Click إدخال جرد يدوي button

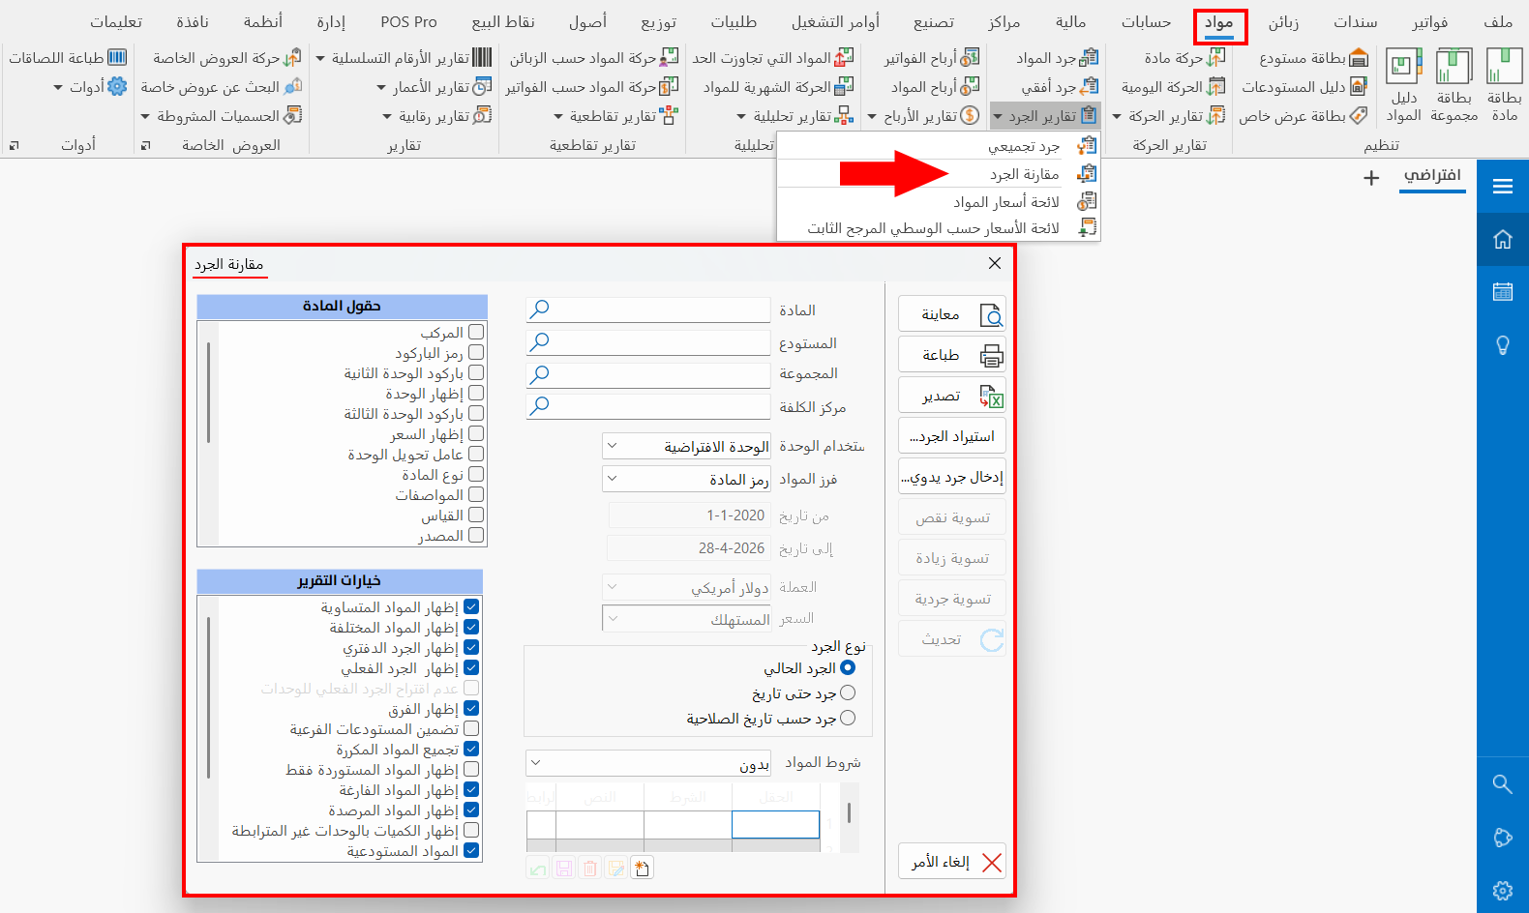coord(952,477)
